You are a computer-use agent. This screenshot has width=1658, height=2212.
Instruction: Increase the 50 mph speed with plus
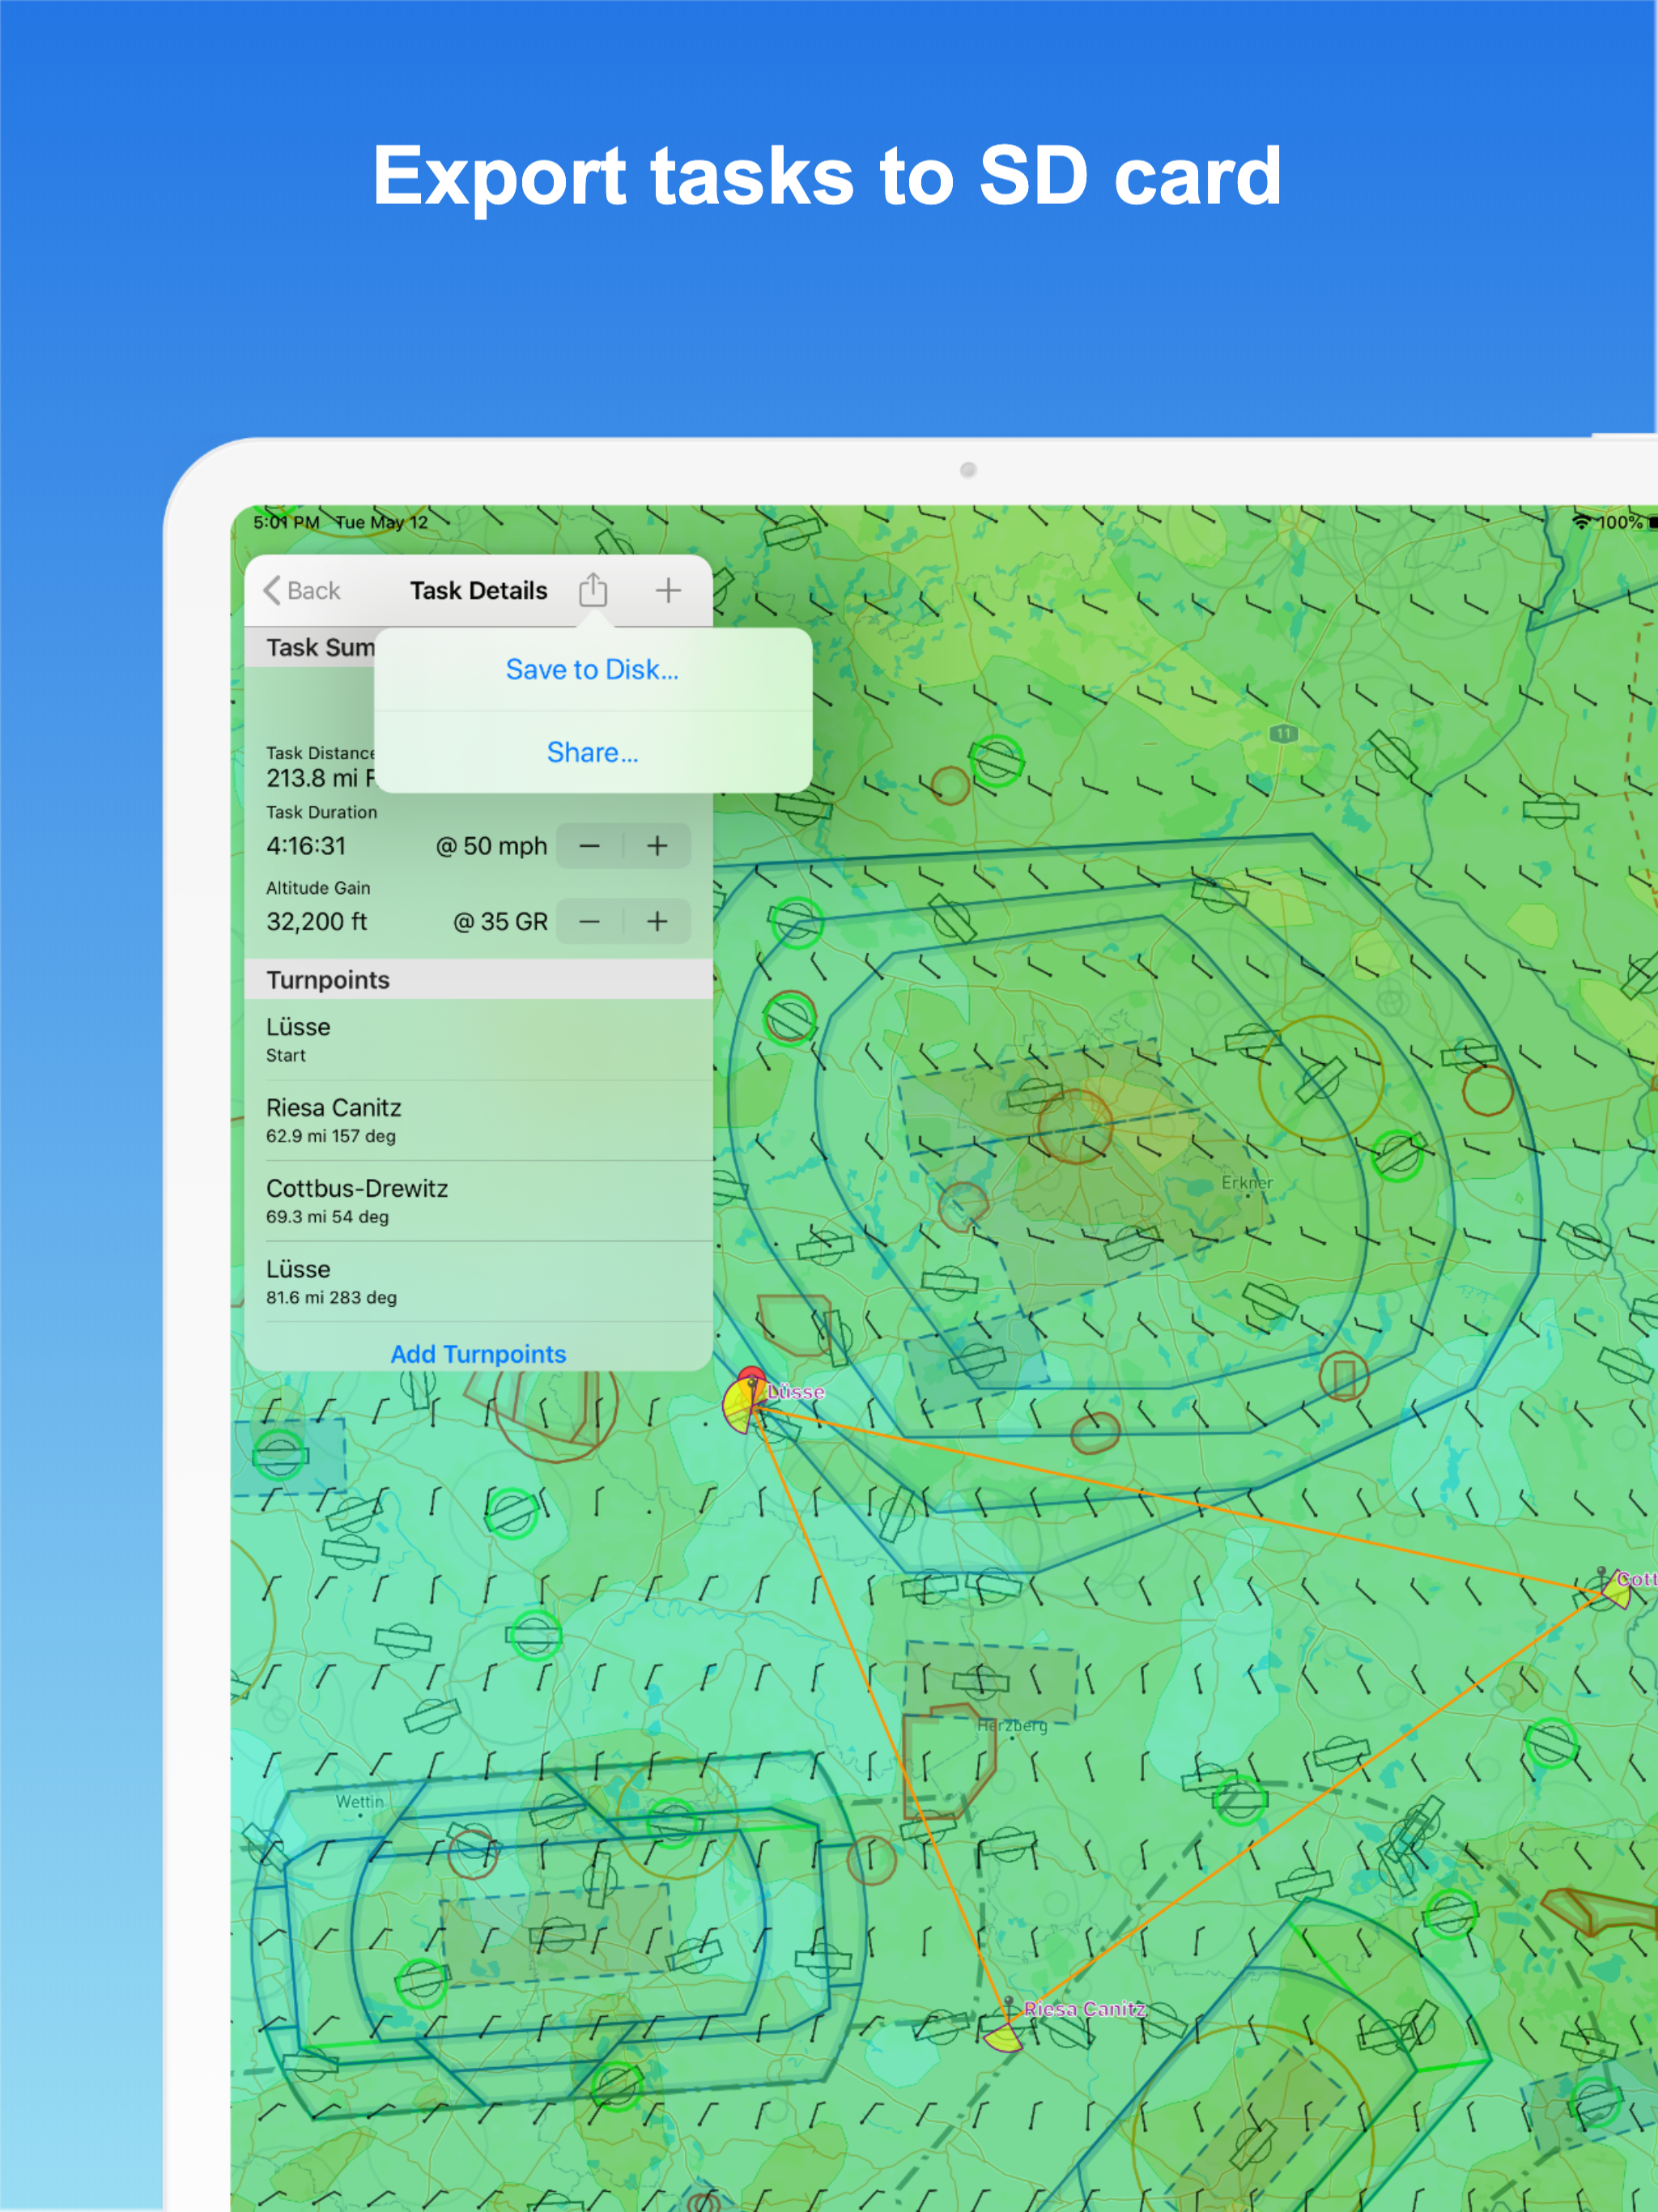[657, 846]
